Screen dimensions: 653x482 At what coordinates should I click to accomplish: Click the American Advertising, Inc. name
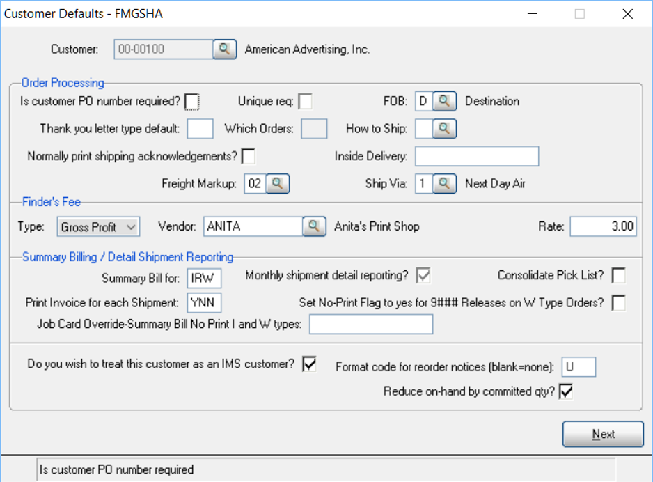pos(307,49)
